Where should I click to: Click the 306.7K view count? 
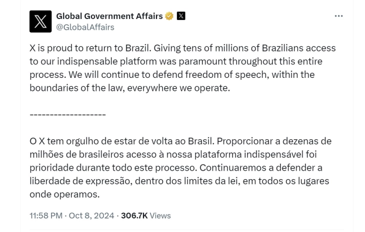pyautogui.click(x=134, y=216)
